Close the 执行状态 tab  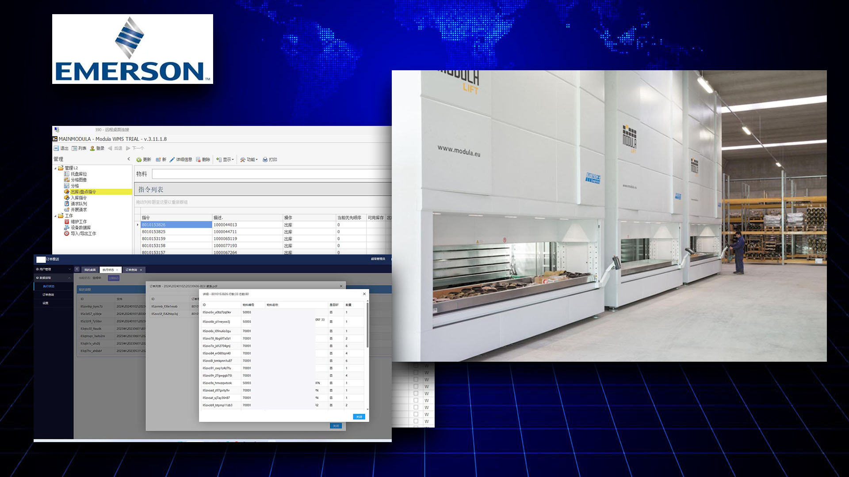[x=117, y=270]
